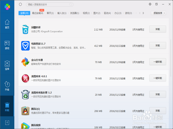Switch to 游戏(3) category tab
The height and width of the screenshot is (129, 173).
tap(128, 13)
